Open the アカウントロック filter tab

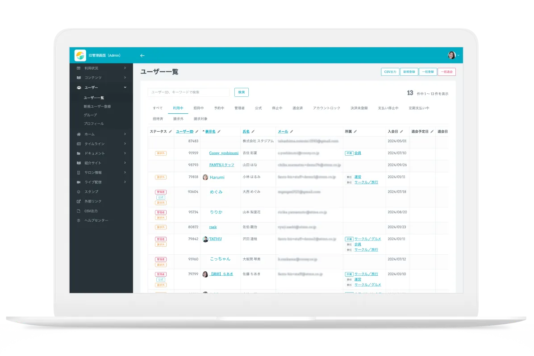(x=326, y=108)
